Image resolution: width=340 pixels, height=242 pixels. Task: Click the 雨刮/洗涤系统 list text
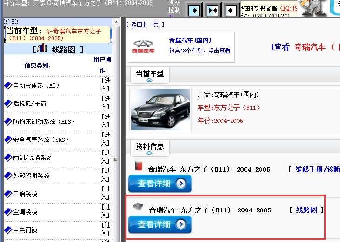click(33, 158)
